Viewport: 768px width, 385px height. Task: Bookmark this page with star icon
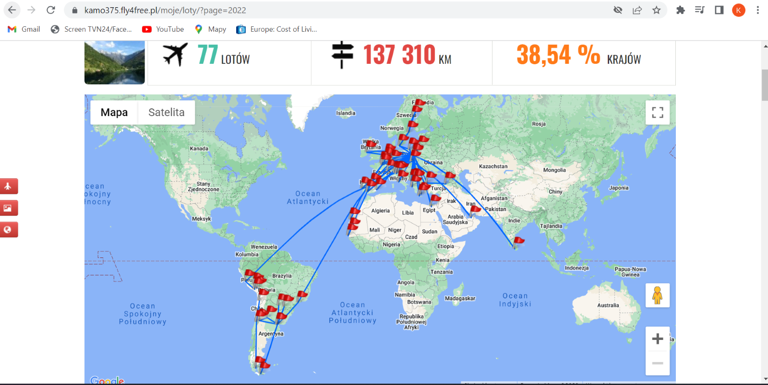point(656,10)
